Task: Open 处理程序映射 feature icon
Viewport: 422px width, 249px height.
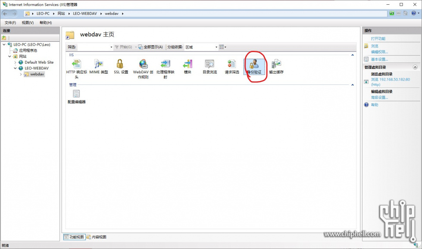Action: point(165,64)
